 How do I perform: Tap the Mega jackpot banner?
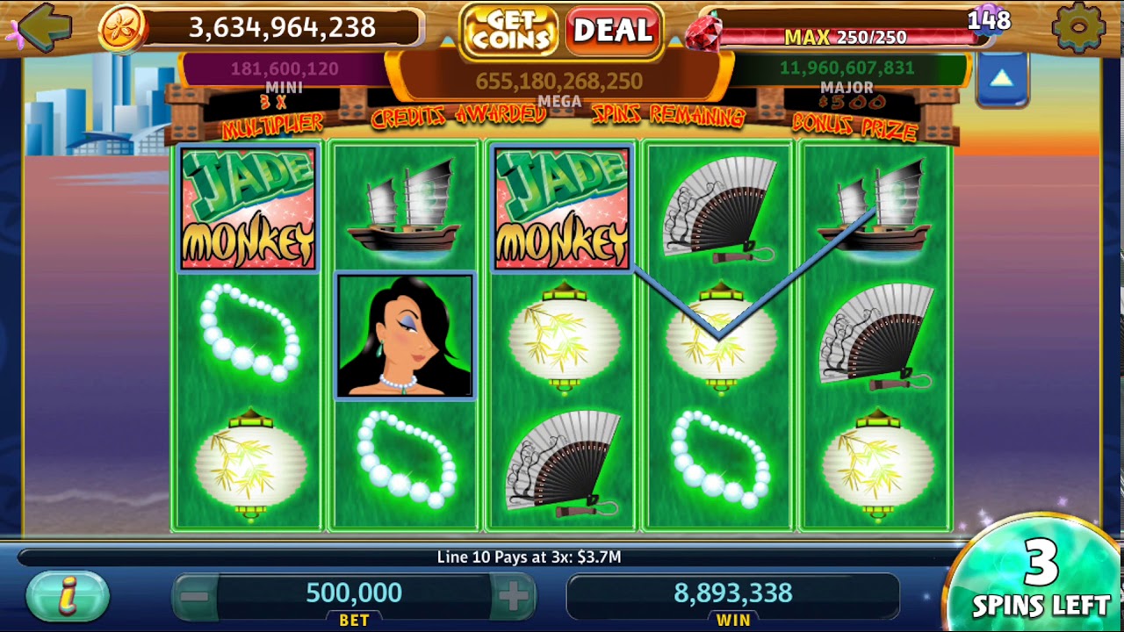(558, 82)
